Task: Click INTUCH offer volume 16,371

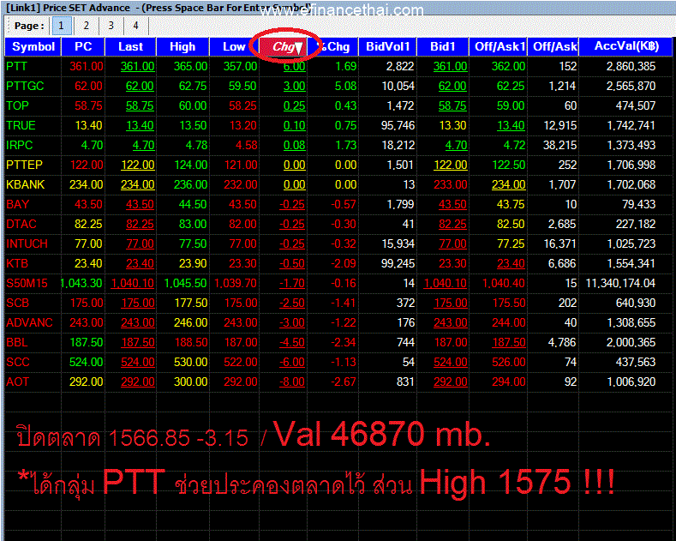Action: coord(559,243)
